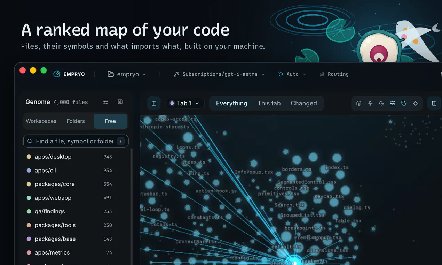
Task: Click the apps/desktop color dot
Action: (x=29, y=157)
